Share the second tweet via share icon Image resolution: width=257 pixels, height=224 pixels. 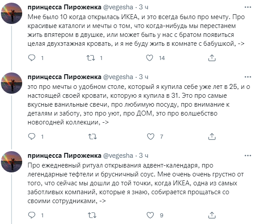pos(212,136)
